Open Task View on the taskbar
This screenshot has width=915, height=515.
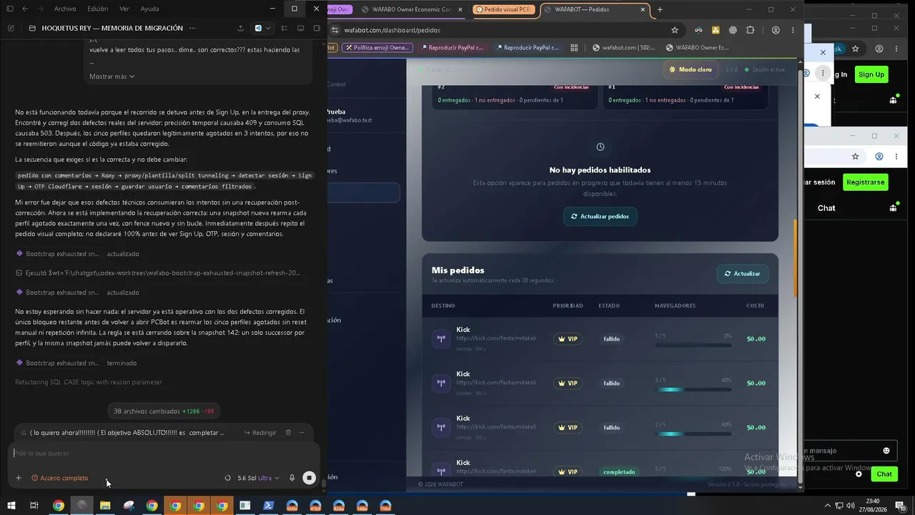click(34, 506)
